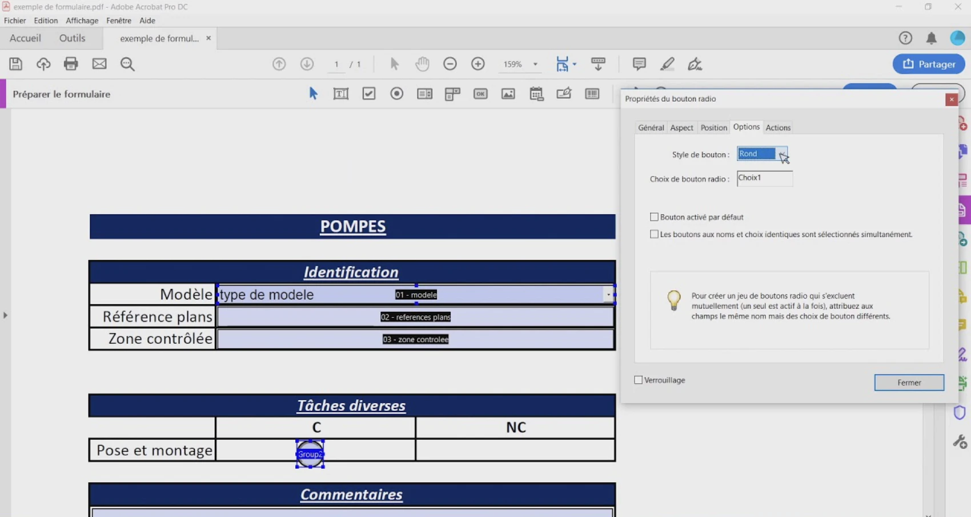Image resolution: width=971 pixels, height=517 pixels.
Task: Click the Partager share button
Action: [929, 64]
